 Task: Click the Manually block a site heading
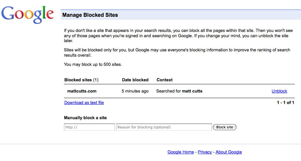tap(85, 118)
